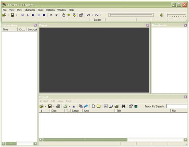Open the Tools menu in main menu bar
This screenshot has height=147, width=189.
[40, 10]
